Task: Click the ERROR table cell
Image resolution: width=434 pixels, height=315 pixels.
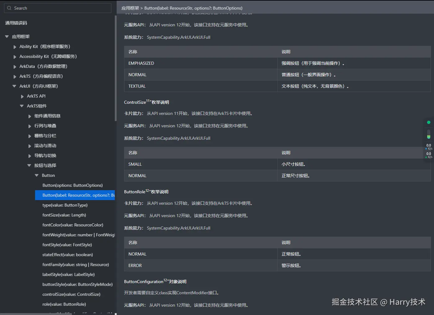Action: click(x=201, y=265)
